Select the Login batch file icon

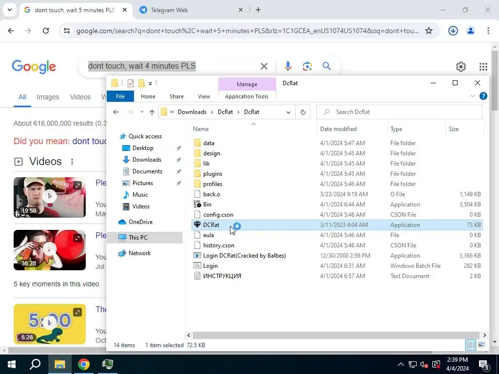pyautogui.click(x=197, y=265)
